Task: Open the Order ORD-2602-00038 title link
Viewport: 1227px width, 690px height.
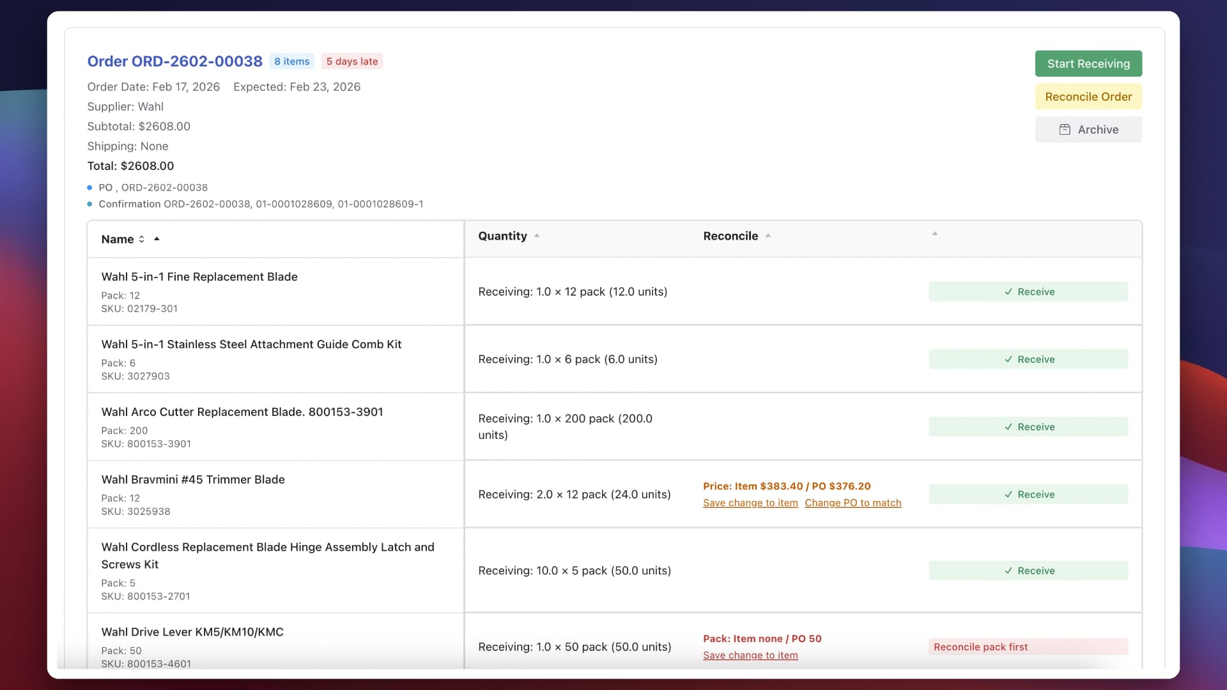Action: pos(174,61)
